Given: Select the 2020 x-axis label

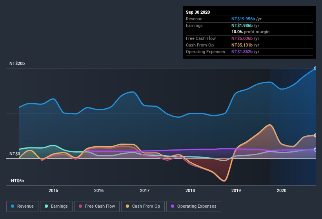Looking at the screenshot, I should (282, 190).
